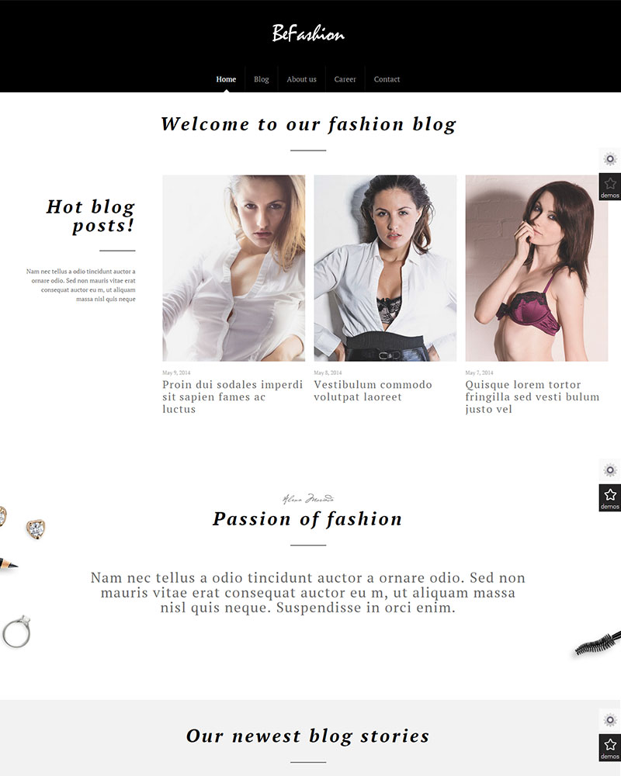Open the Contact page
Image resolution: width=621 pixels, height=776 pixels.
(387, 79)
